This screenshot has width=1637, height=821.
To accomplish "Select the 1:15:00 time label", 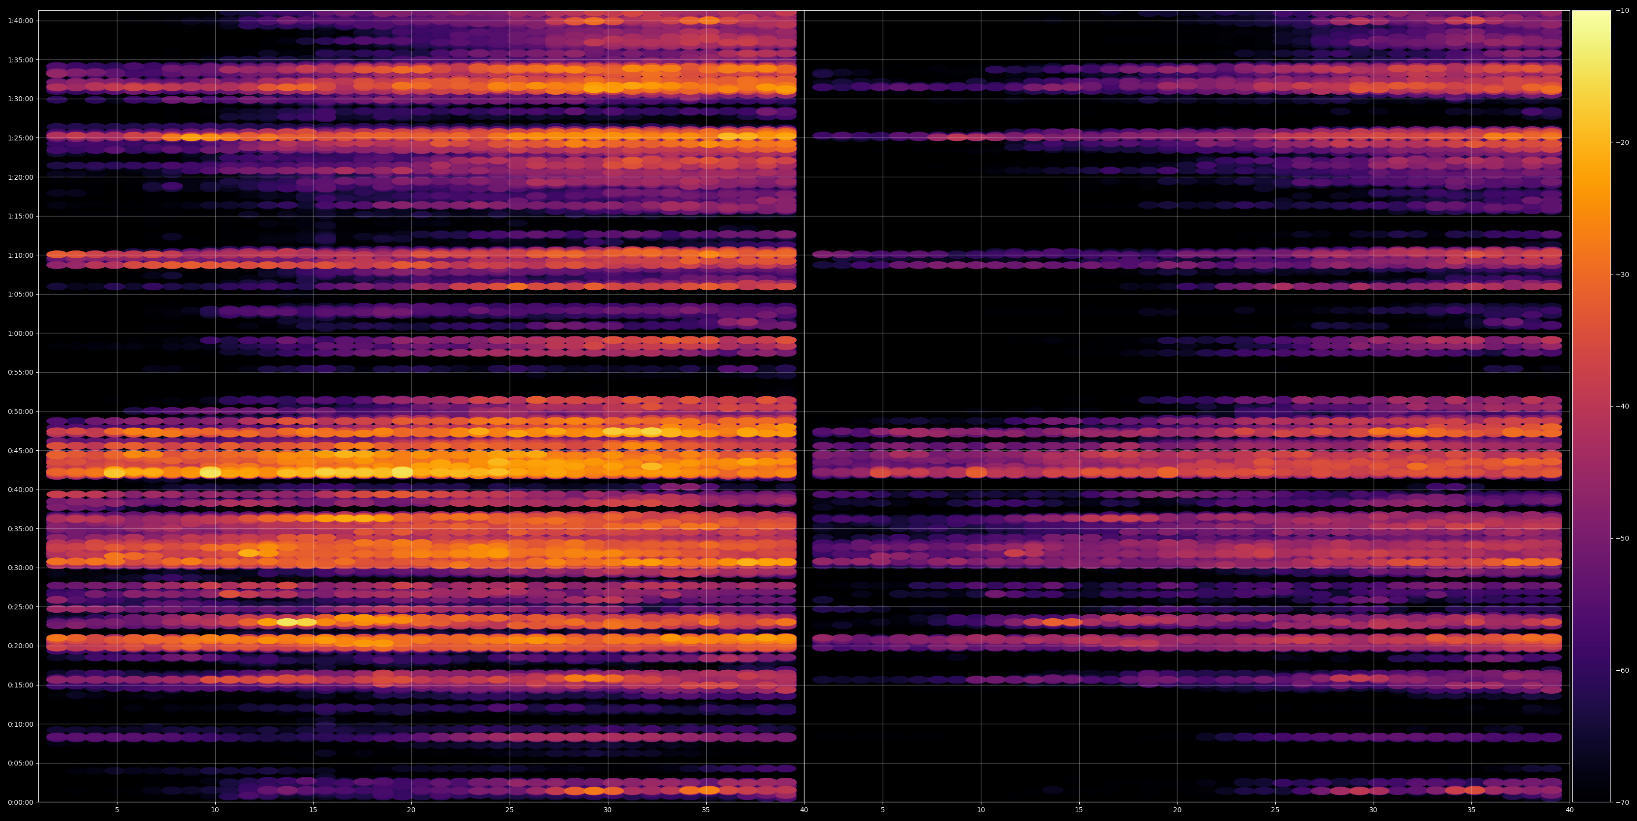I will [20, 217].
